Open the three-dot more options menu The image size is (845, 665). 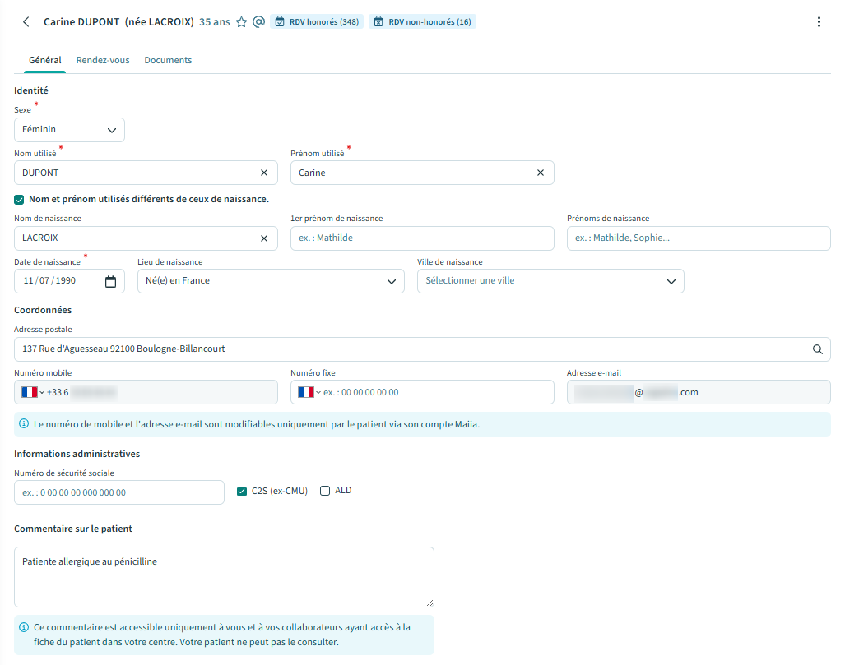818,22
